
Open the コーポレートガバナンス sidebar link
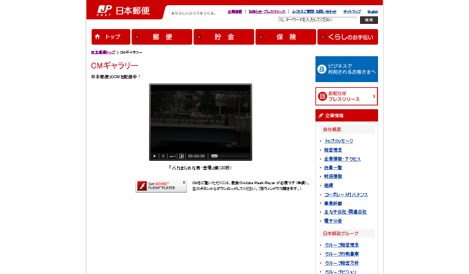pyautogui.click(x=346, y=195)
